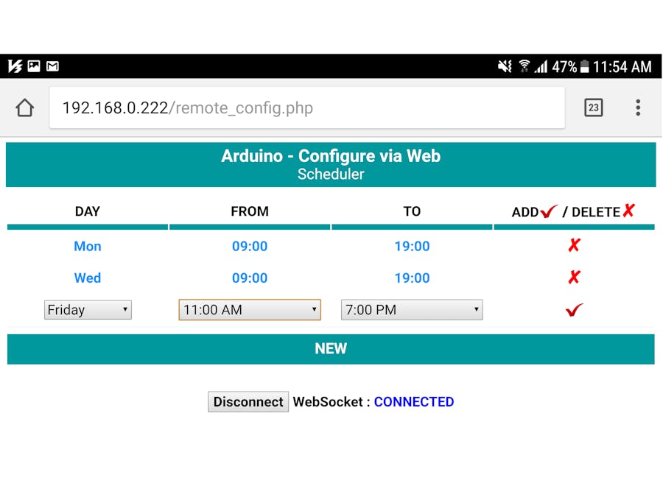This screenshot has height=497, width=663.
Task: Open the Friday day dropdown
Action: (88, 310)
